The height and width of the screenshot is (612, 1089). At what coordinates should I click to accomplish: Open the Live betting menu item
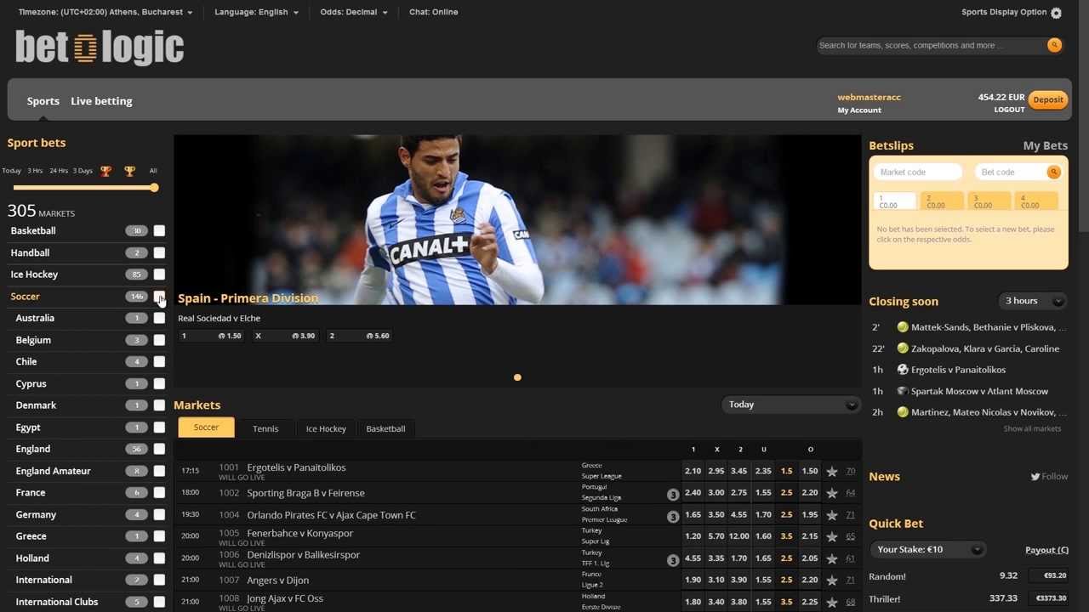click(x=101, y=101)
